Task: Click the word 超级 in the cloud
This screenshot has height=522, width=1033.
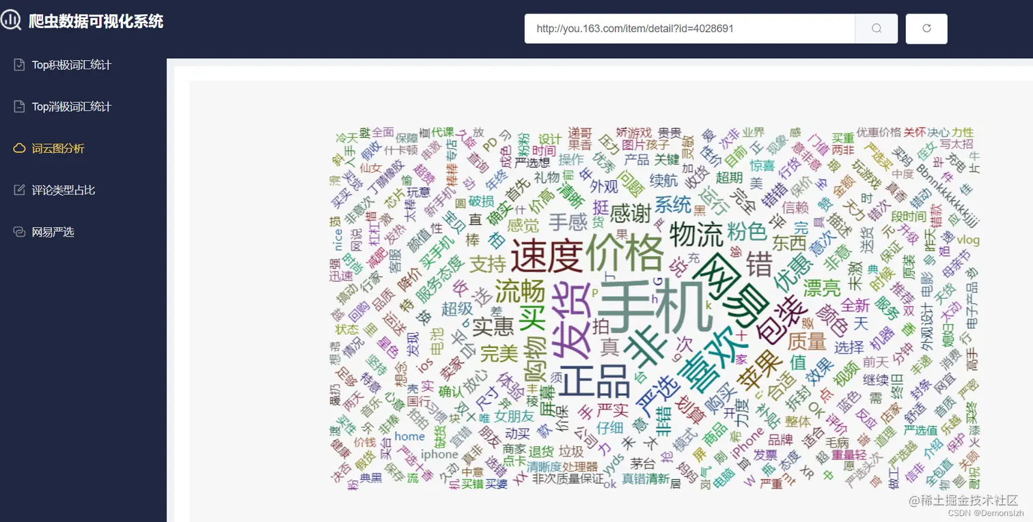Action: point(457,308)
